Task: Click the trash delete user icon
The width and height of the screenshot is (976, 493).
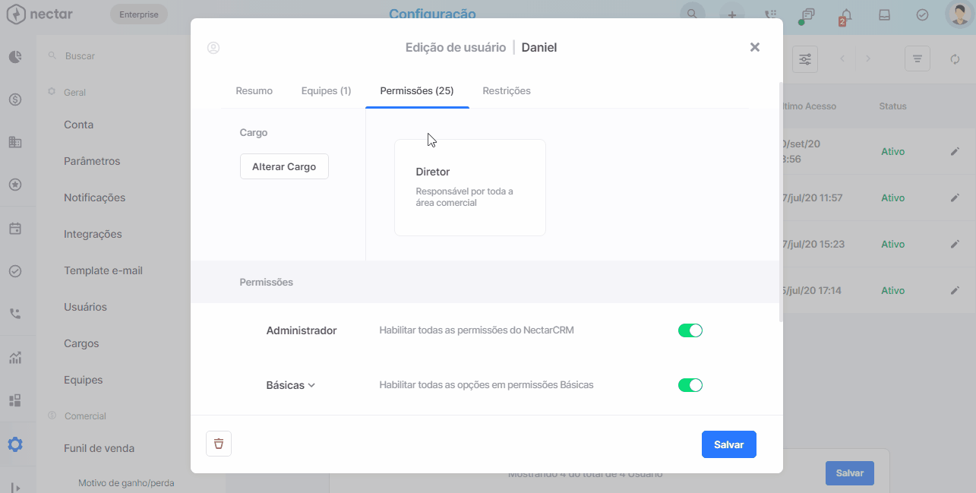Action: (219, 444)
